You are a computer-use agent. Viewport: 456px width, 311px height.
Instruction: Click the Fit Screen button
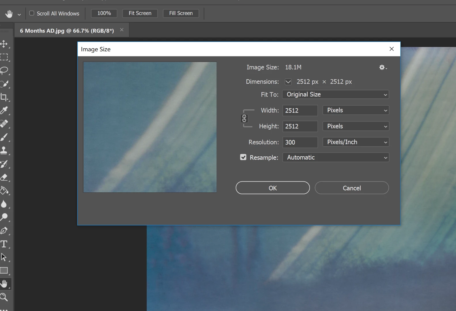(x=140, y=13)
